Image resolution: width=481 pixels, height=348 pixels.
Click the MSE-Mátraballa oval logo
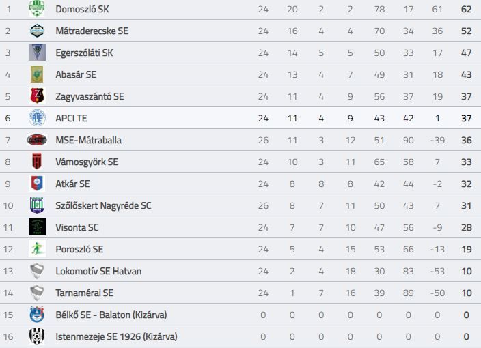coord(37,140)
